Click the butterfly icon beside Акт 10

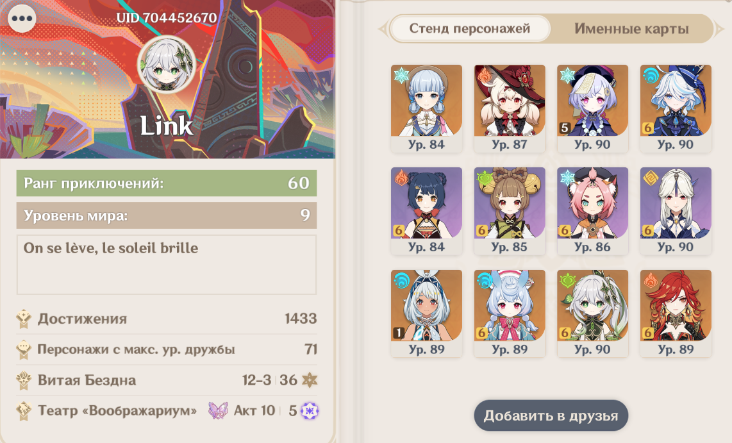(x=218, y=410)
